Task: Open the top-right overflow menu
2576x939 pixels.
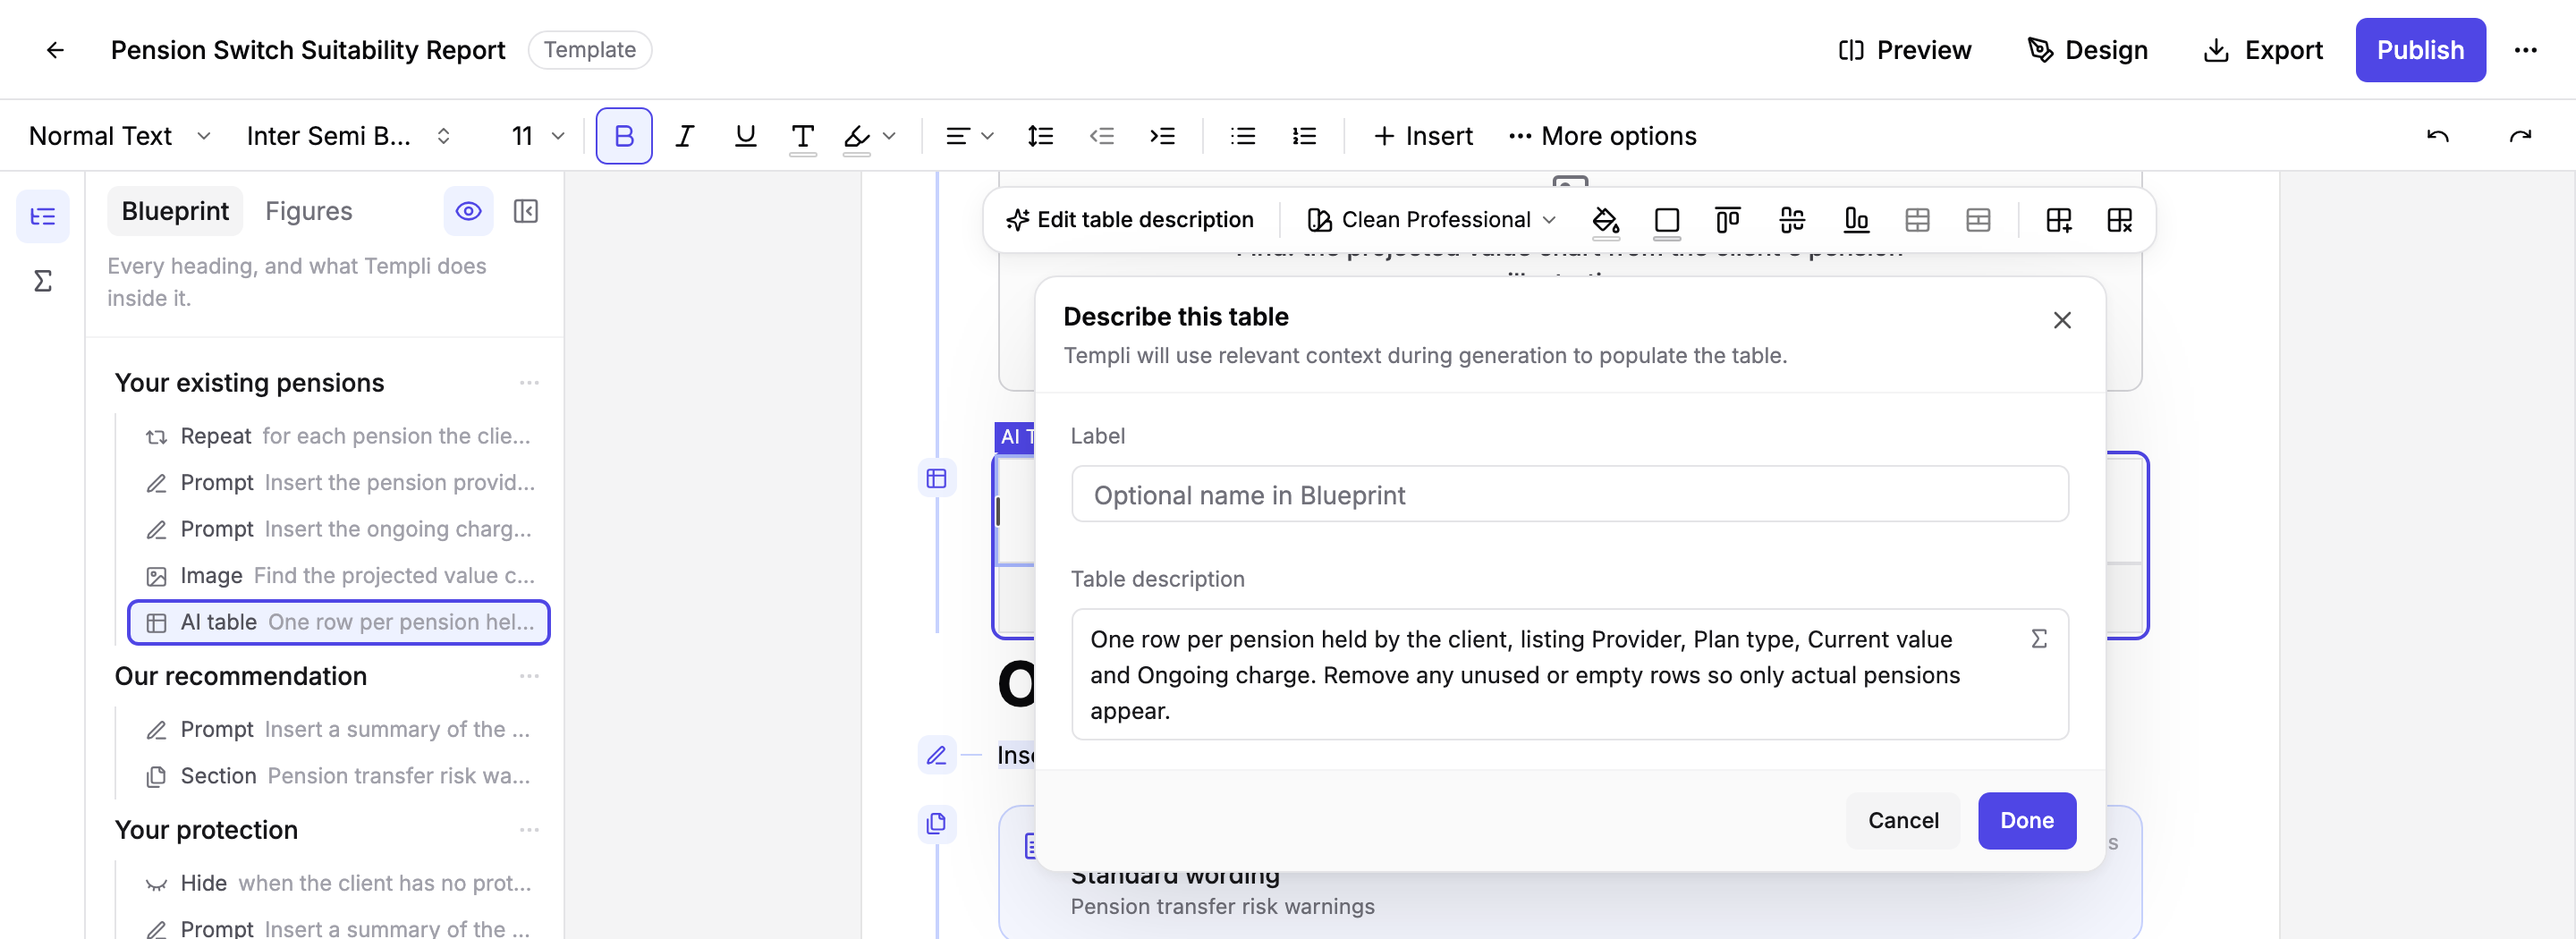Action: 2525,50
